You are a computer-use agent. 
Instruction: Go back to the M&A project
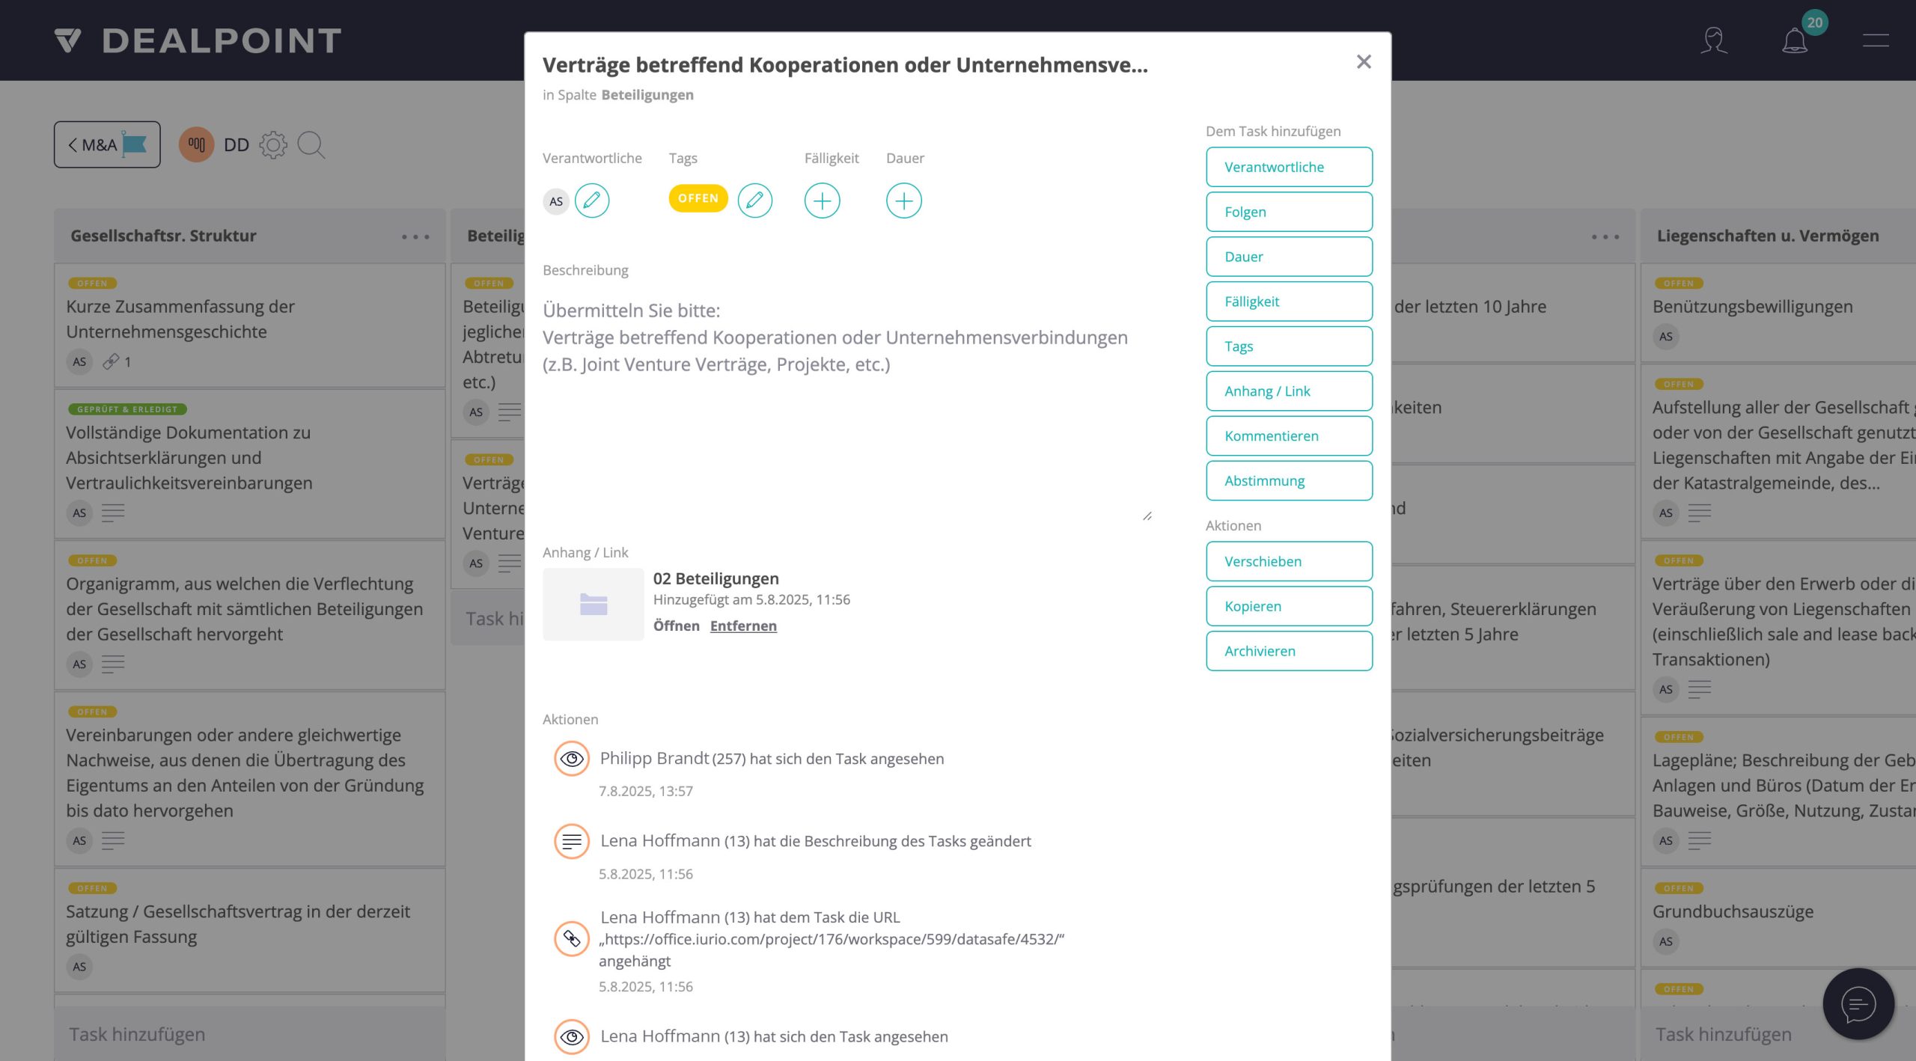tap(107, 144)
